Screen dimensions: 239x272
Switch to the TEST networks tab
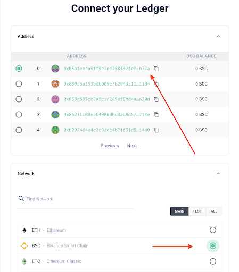tap(197, 211)
